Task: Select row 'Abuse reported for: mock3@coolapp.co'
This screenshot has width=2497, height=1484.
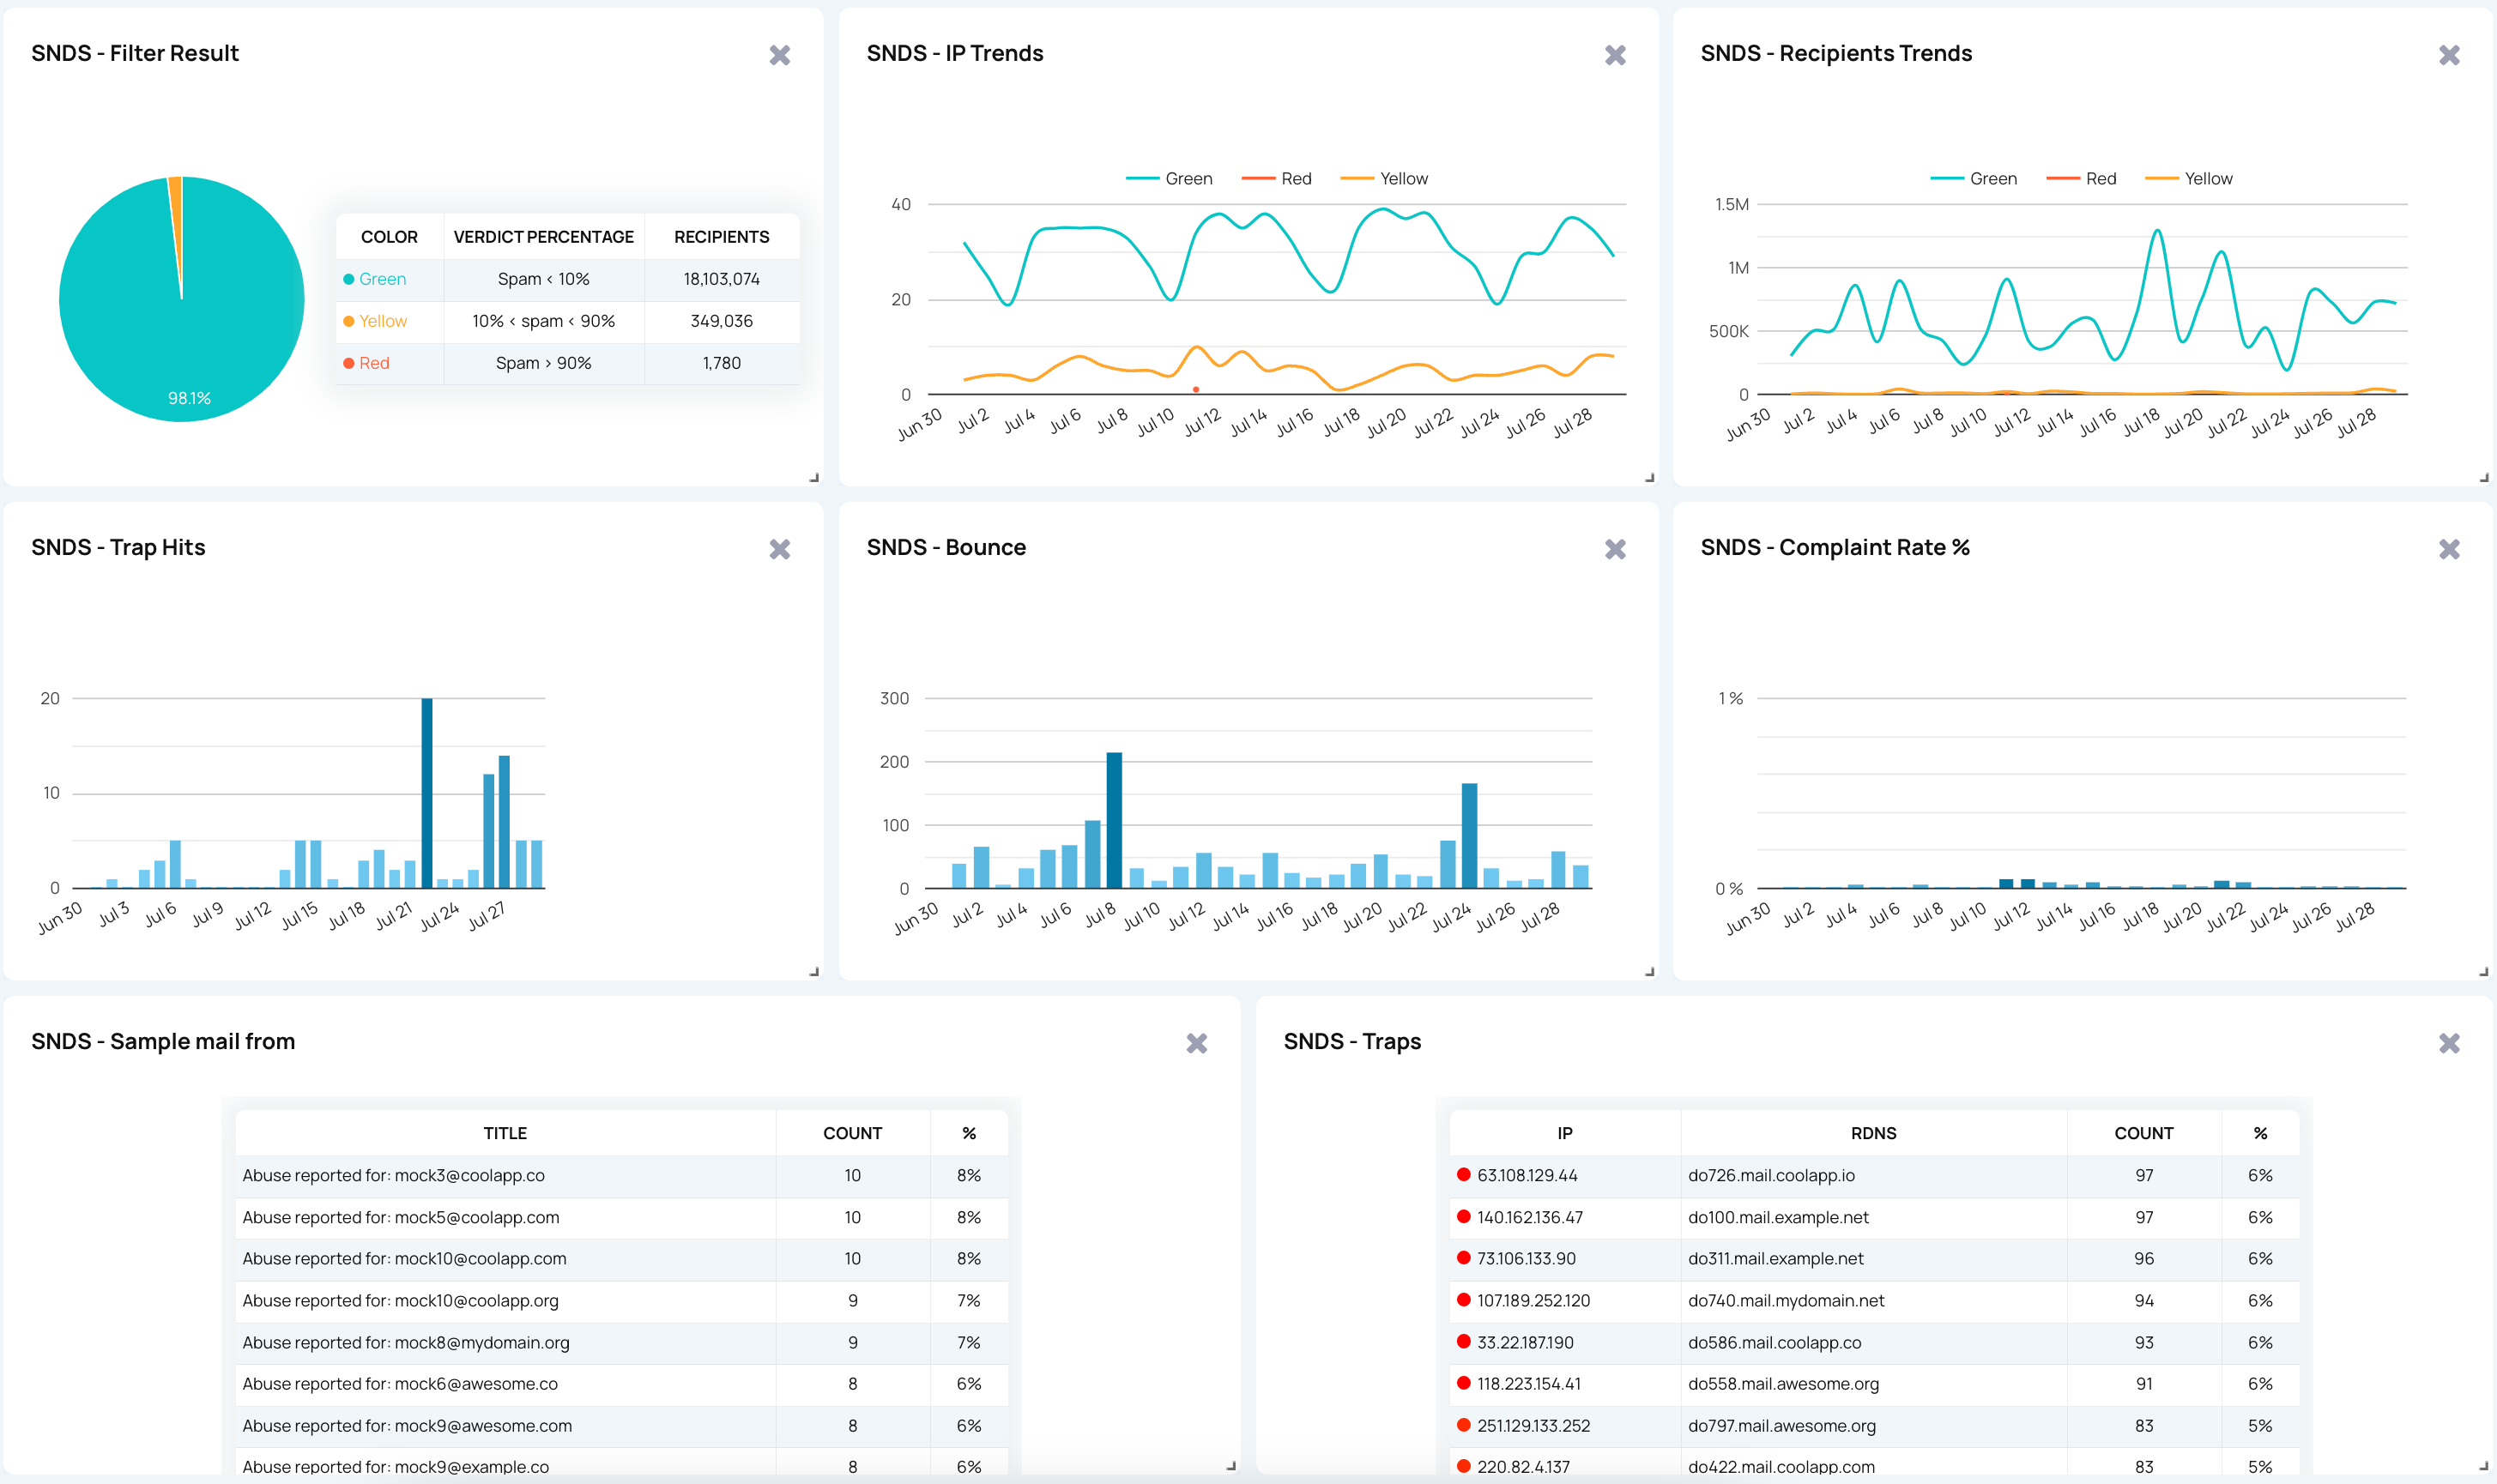Action: (622, 1175)
